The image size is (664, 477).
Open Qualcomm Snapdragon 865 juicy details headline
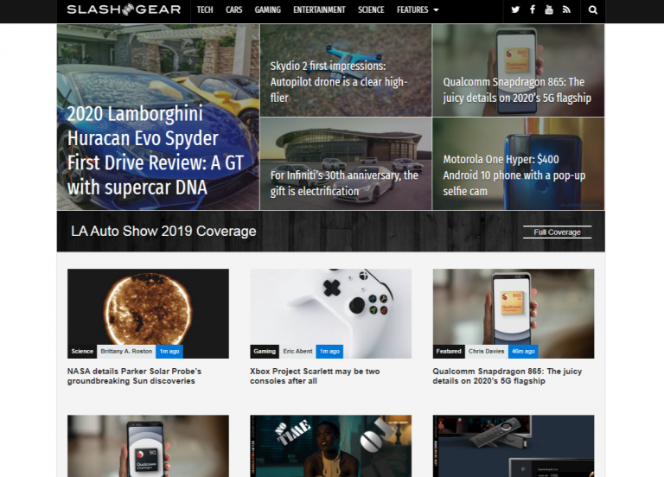pyautogui.click(x=507, y=376)
